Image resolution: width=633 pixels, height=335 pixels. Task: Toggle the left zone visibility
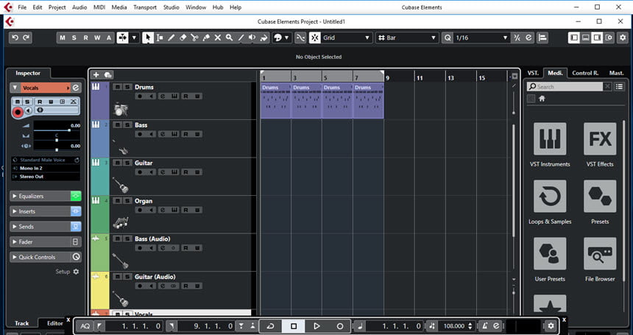tap(573, 38)
